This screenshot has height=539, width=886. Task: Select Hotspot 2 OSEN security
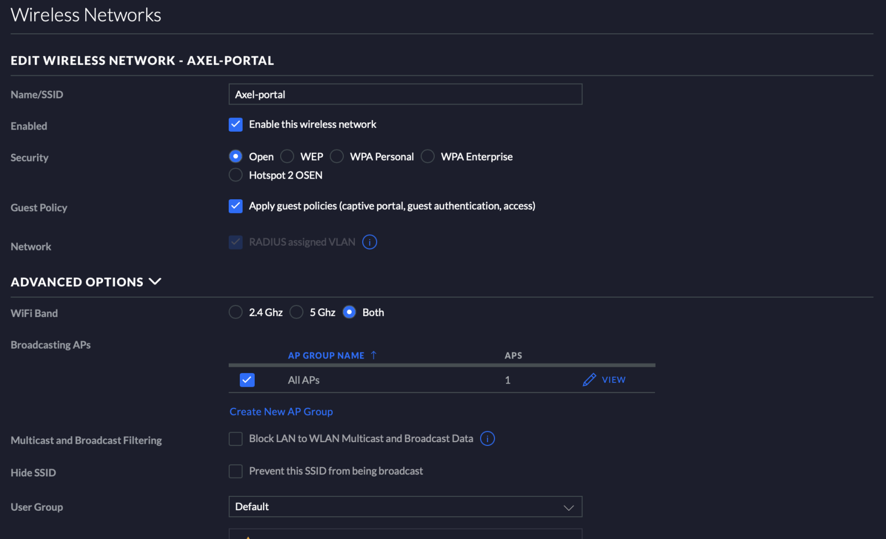pyautogui.click(x=236, y=175)
